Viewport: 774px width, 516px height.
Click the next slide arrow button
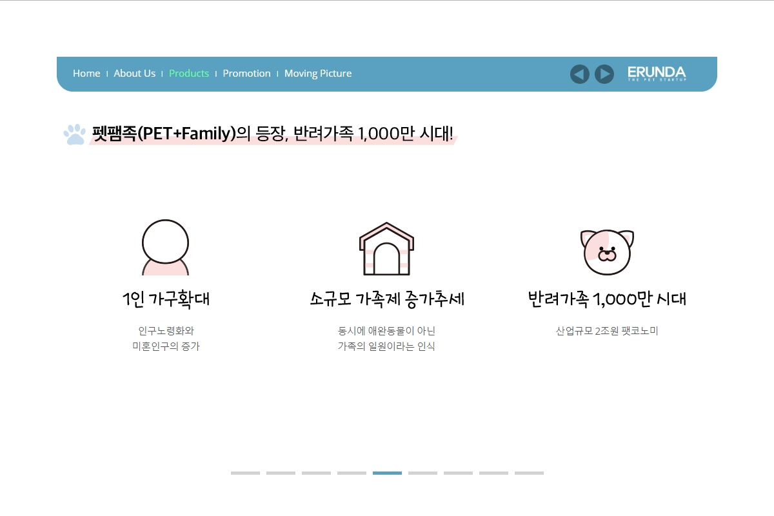point(604,74)
